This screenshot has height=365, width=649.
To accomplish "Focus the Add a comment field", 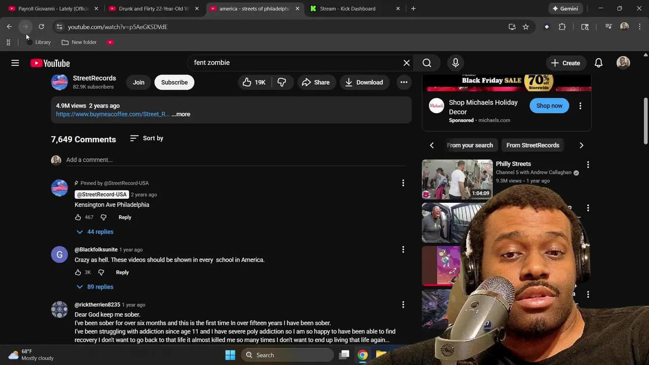I will coord(235,160).
